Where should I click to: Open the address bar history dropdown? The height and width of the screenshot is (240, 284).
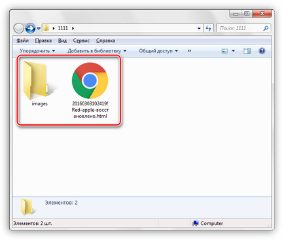(199, 28)
